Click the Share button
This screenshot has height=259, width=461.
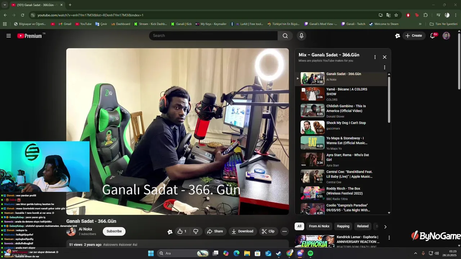click(x=215, y=231)
